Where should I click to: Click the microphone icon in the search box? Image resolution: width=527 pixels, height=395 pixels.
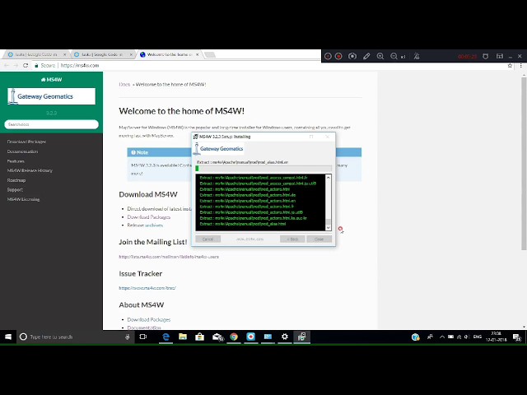click(x=128, y=337)
